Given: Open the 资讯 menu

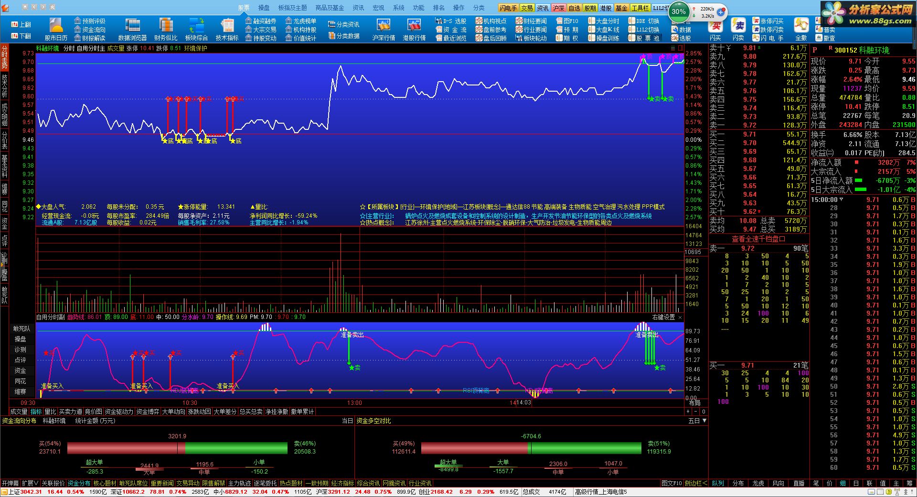Looking at the screenshot, I should [358, 8].
